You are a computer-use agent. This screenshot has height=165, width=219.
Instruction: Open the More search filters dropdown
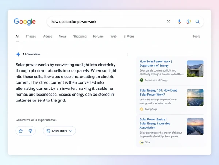pyautogui.click(x=129, y=37)
